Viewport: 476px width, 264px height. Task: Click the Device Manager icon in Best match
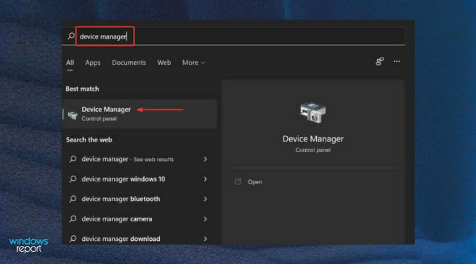72,114
